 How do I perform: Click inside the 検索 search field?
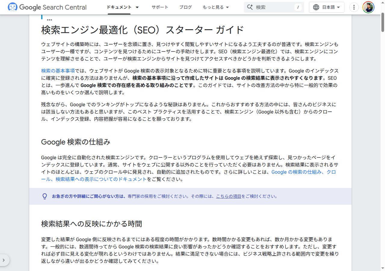(x=271, y=7)
